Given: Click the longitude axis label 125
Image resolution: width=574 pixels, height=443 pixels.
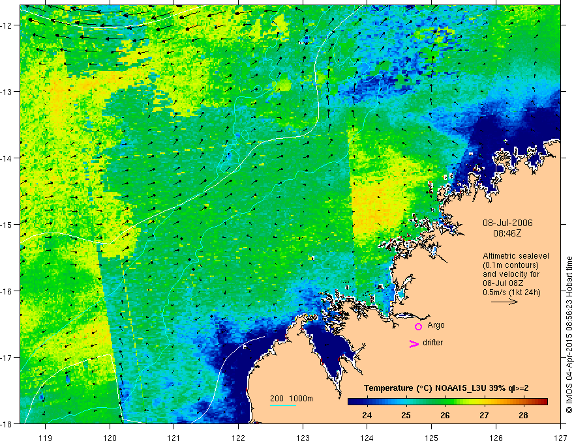Looking at the screenshot, I should [x=432, y=438].
